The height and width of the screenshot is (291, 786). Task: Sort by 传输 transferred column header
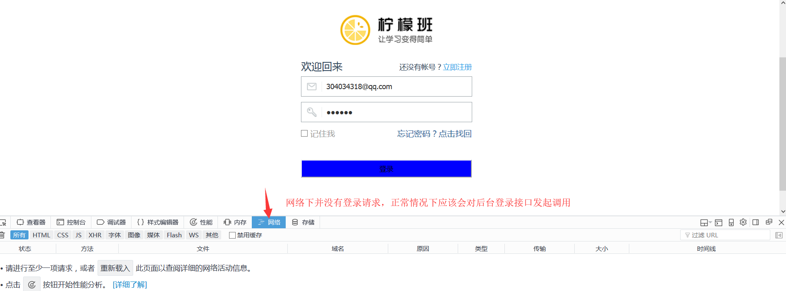click(540, 248)
